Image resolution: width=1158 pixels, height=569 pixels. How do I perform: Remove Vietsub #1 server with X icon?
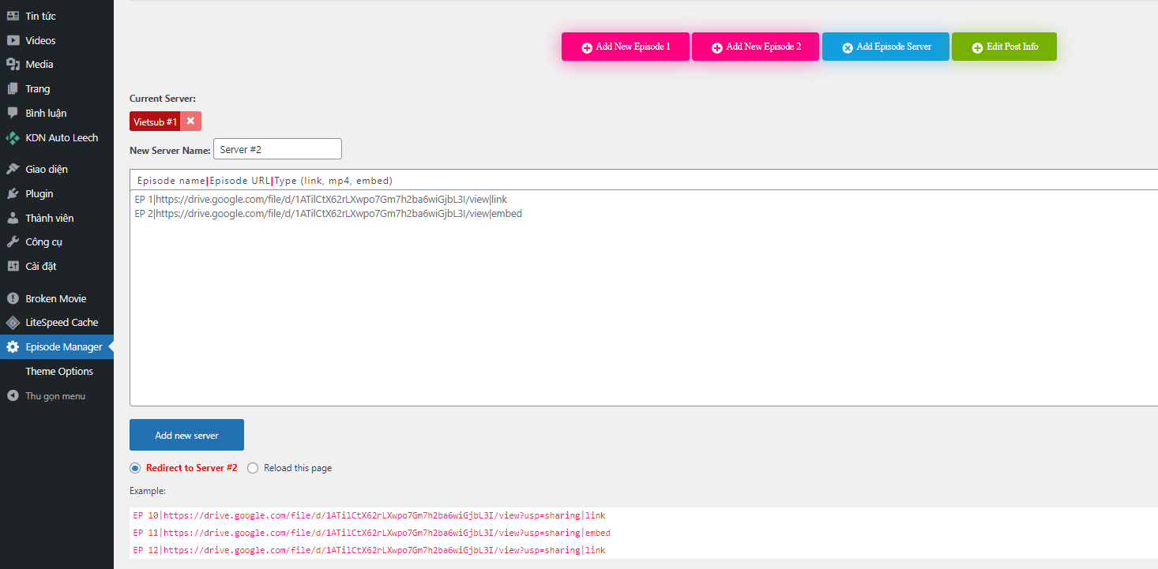(190, 121)
